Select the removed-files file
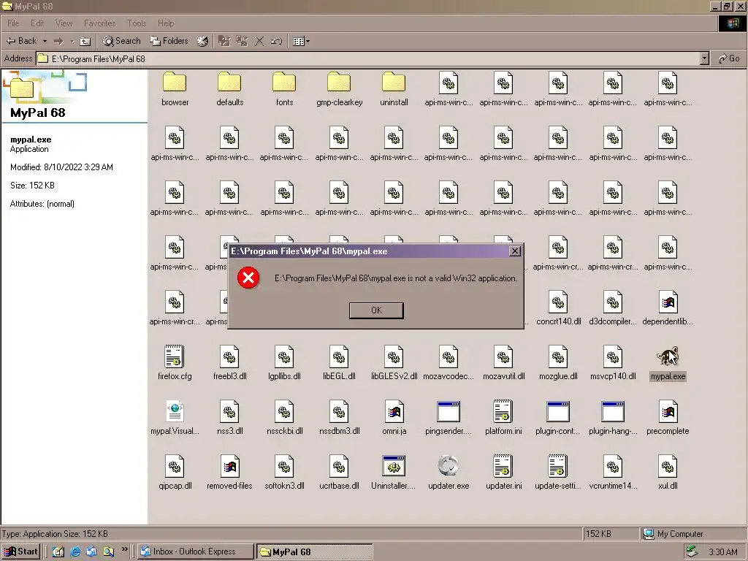This screenshot has width=748, height=561. [x=229, y=466]
